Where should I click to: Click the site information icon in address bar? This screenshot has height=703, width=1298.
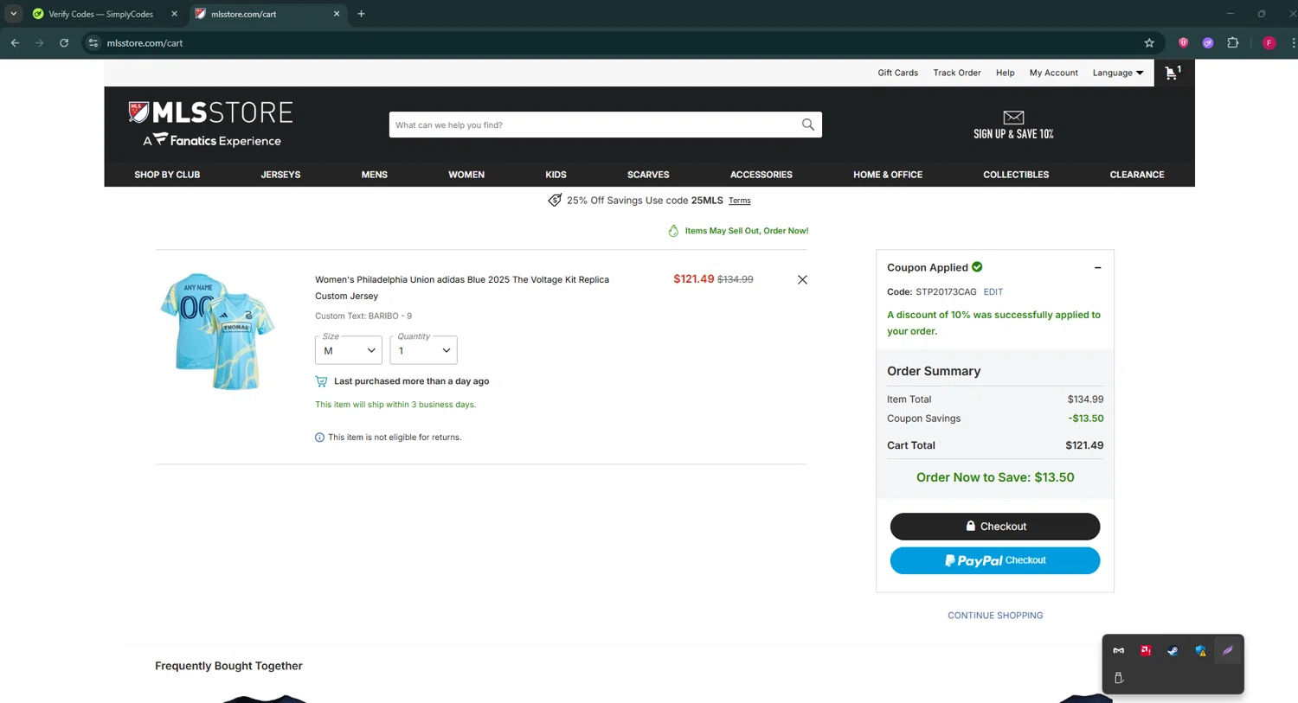click(93, 42)
